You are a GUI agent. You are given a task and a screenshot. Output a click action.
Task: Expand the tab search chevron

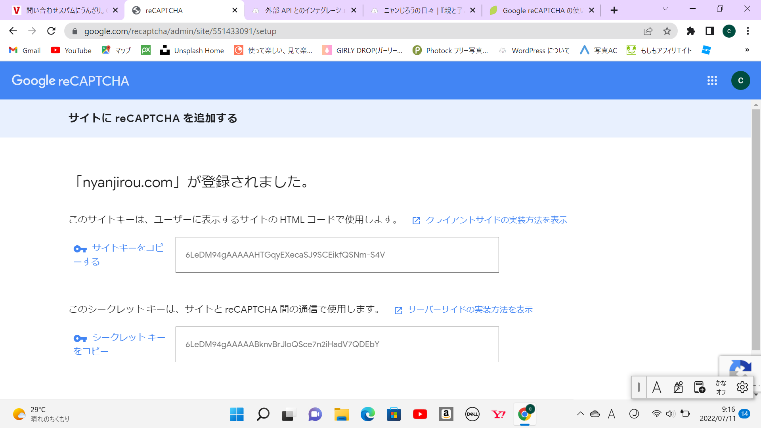tap(665, 9)
